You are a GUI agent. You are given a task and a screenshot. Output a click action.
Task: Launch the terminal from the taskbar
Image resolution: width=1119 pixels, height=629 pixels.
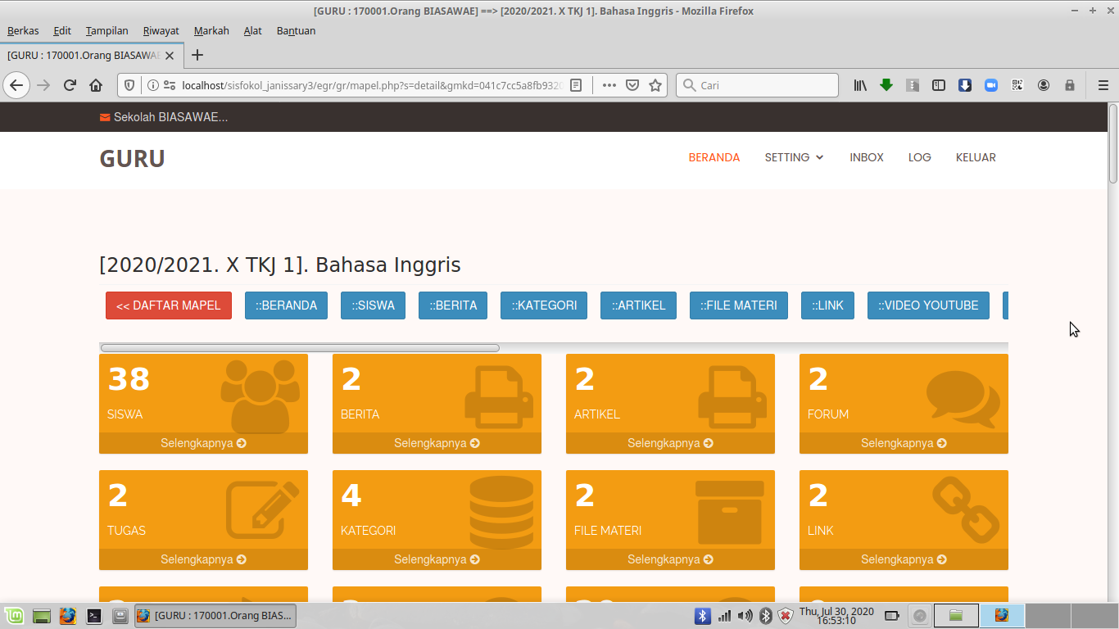(x=94, y=615)
